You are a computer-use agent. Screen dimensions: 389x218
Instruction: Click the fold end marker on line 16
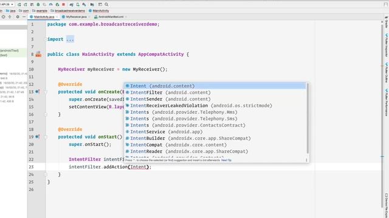click(46, 114)
